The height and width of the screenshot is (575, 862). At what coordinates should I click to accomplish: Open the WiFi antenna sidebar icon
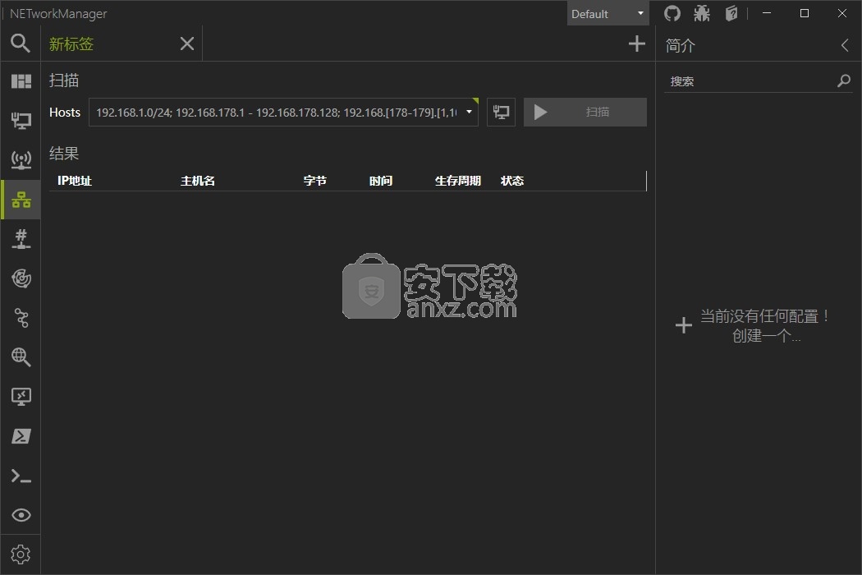click(x=21, y=160)
